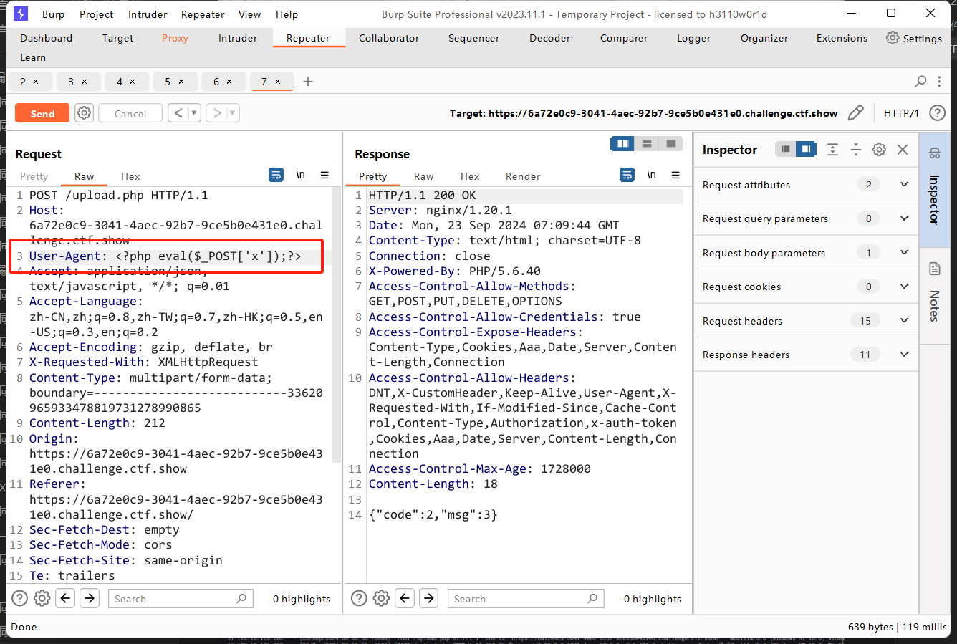Open the Collaborator tab

(389, 38)
